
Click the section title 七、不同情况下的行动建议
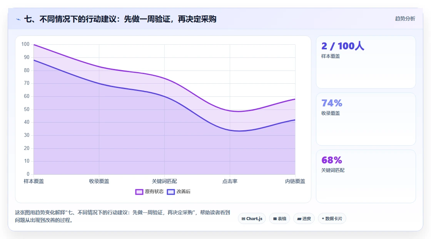point(120,19)
